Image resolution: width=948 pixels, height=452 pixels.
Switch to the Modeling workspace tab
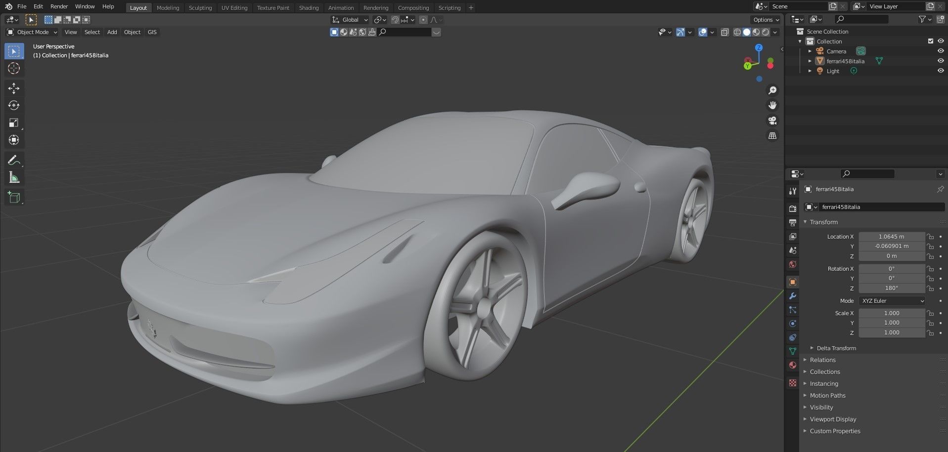168,8
